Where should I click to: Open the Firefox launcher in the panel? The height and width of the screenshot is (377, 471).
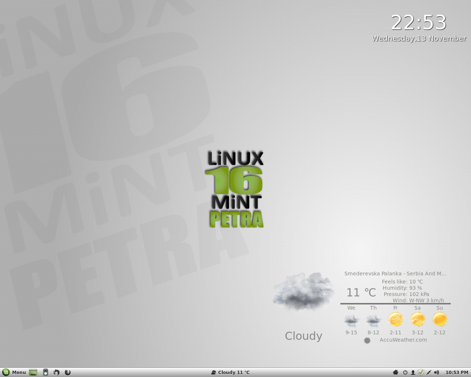pos(68,372)
